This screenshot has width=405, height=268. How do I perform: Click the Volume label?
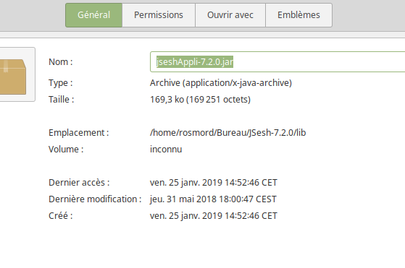(66, 150)
